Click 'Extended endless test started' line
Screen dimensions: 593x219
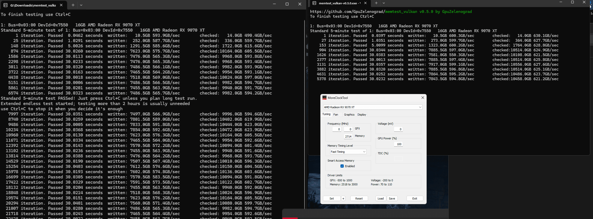(x=95, y=104)
